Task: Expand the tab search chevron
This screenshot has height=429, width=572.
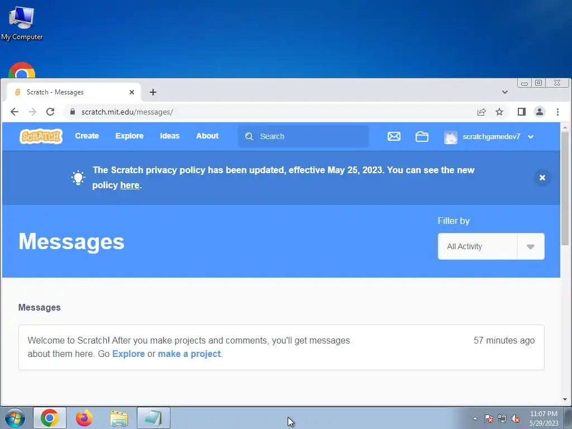Action: [x=505, y=92]
